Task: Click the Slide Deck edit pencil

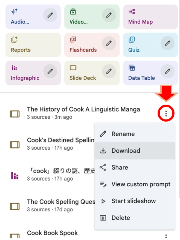Action: point(109,71)
